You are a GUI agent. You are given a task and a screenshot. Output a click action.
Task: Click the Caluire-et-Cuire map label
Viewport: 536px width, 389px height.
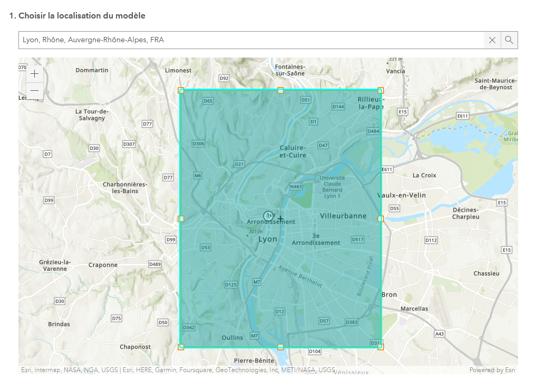(x=293, y=151)
